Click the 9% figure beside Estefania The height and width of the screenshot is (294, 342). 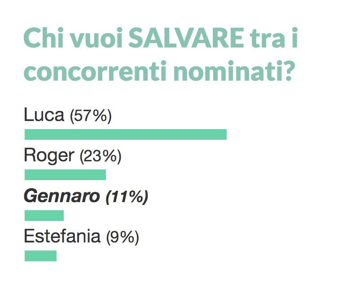click(123, 237)
